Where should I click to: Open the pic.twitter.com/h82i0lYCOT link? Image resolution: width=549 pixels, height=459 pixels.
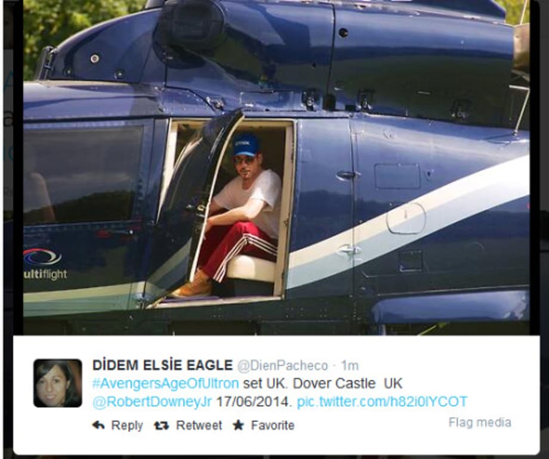pos(382,402)
